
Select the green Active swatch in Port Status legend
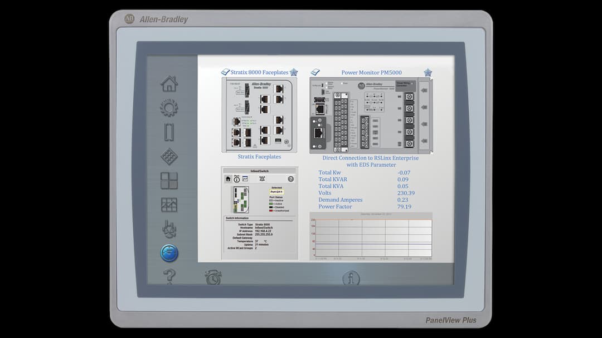coord(270,204)
